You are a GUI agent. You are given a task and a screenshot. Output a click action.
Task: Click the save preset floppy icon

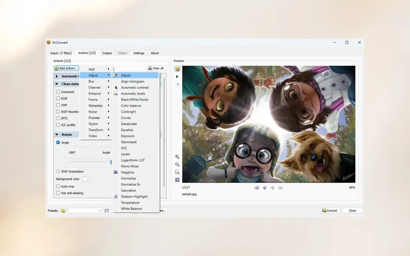[x=107, y=211]
